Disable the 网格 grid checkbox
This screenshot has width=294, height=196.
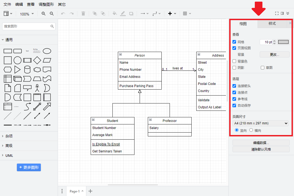point(234,42)
